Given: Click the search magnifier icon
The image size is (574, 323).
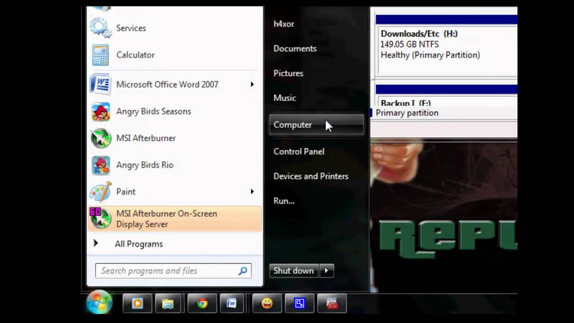Looking at the screenshot, I should (x=243, y=271).
